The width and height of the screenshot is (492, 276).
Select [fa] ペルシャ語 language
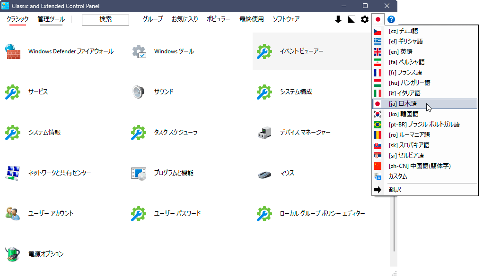point(425,62)
